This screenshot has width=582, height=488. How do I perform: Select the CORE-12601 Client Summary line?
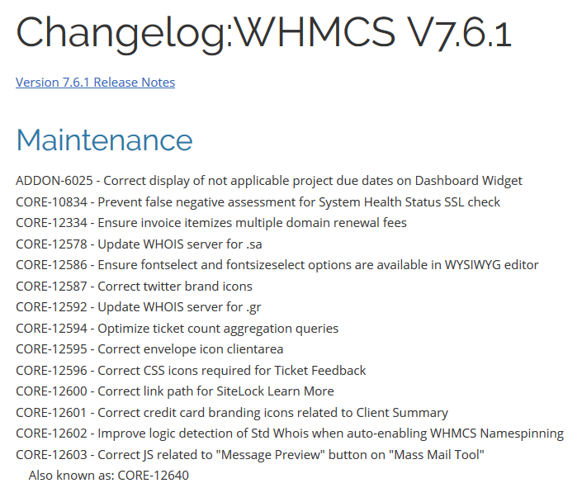[232, 413]
